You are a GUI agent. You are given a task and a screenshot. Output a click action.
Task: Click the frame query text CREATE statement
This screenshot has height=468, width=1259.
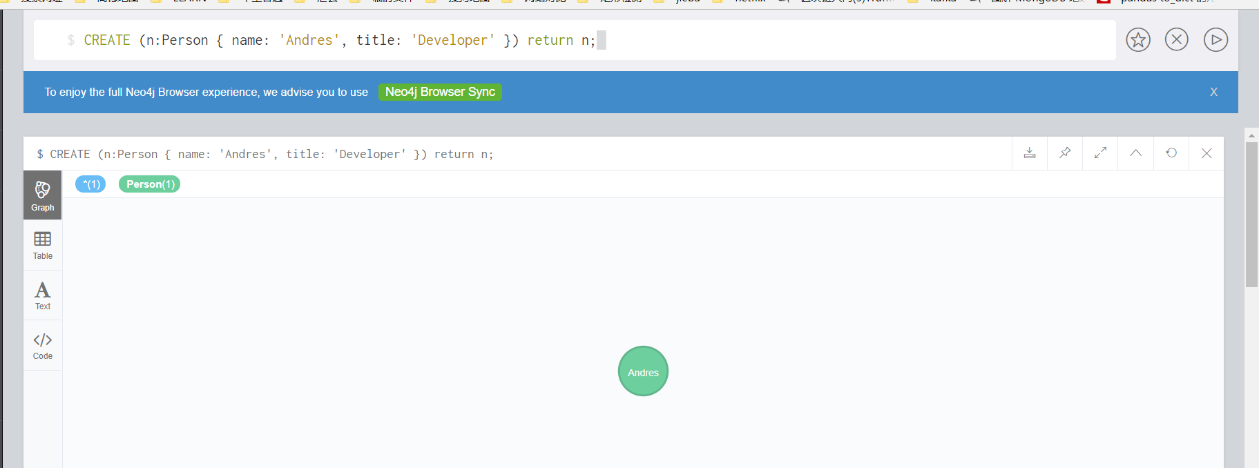click(x=265, y=154)
